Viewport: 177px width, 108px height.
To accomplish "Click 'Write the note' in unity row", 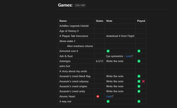I will [x=115, y=91].
